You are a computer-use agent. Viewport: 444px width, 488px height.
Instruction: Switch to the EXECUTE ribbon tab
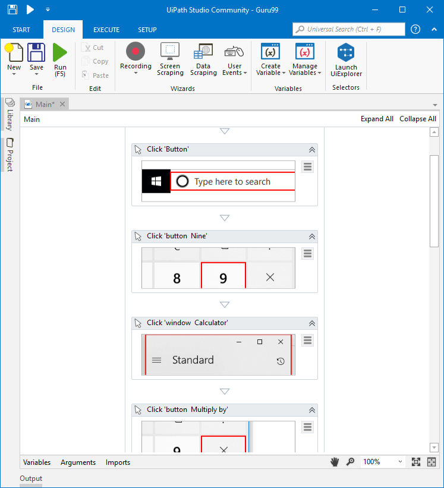pos(106,30)
